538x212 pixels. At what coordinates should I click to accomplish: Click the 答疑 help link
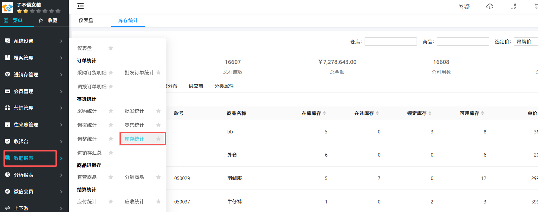(x=464, y=7)
